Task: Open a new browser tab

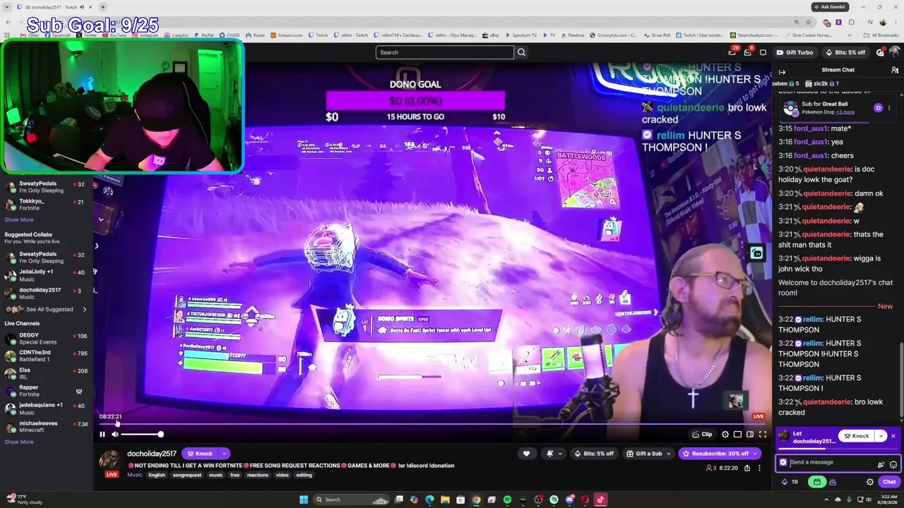Action: click(102, 7)
